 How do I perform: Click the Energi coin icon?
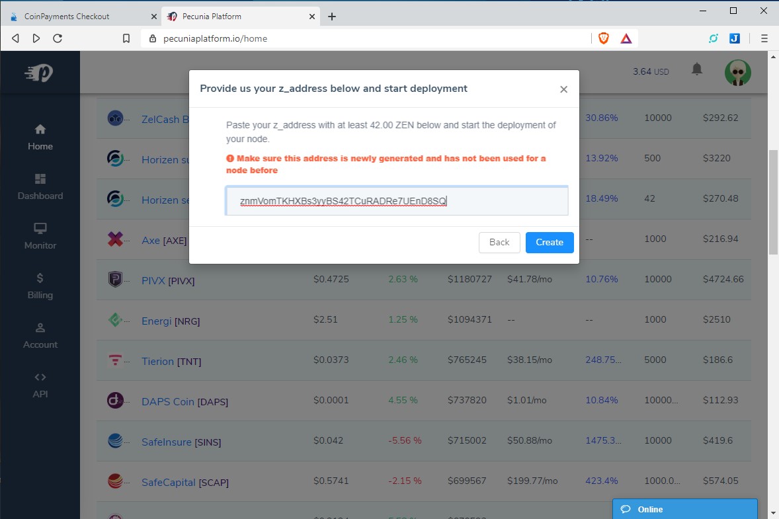coord(115,319)
